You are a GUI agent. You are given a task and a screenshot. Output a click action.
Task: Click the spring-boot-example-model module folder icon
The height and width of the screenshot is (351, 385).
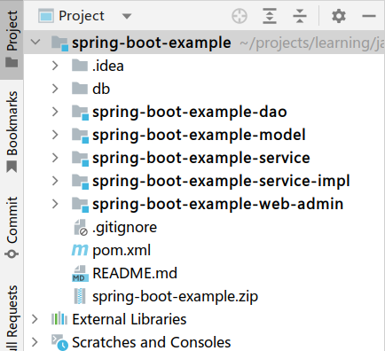80,136
